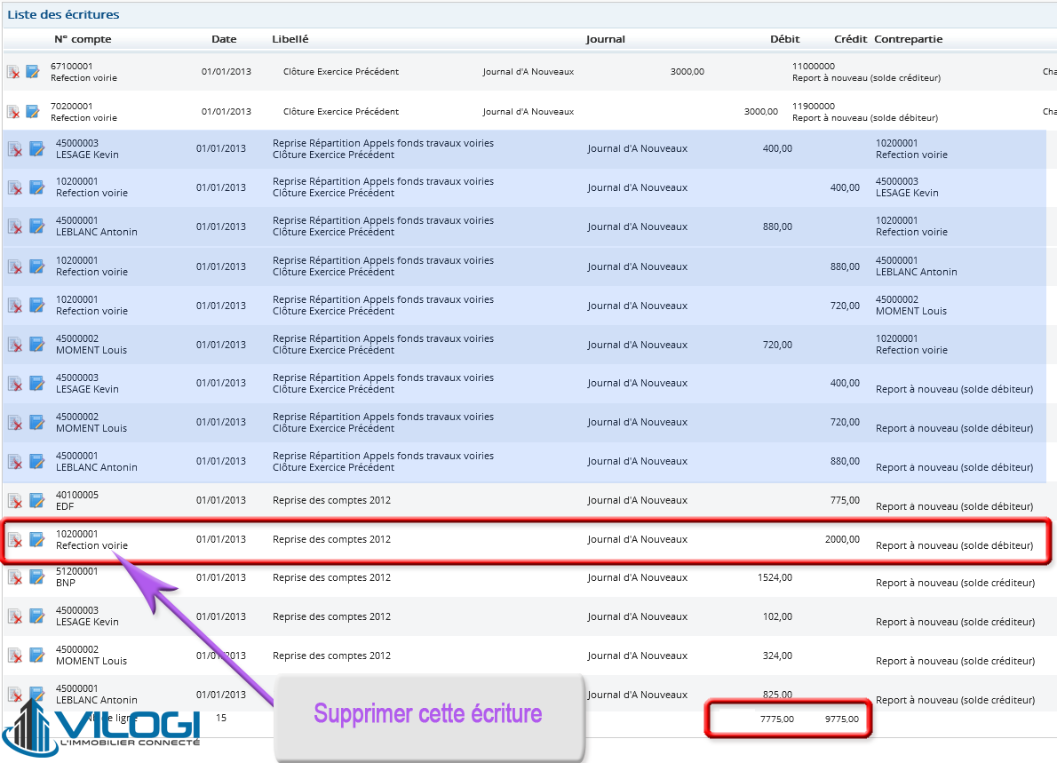Viewport: 1057px width, 763px height.
Task: Delete LESAGE Kevin entry with débit 102,00
Action: pyautogui.click(x=15, y=616)
